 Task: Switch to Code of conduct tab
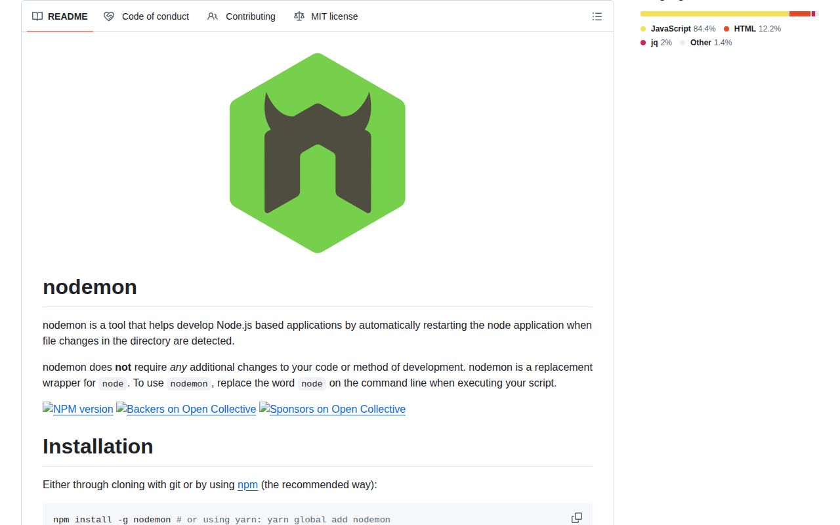146,16
